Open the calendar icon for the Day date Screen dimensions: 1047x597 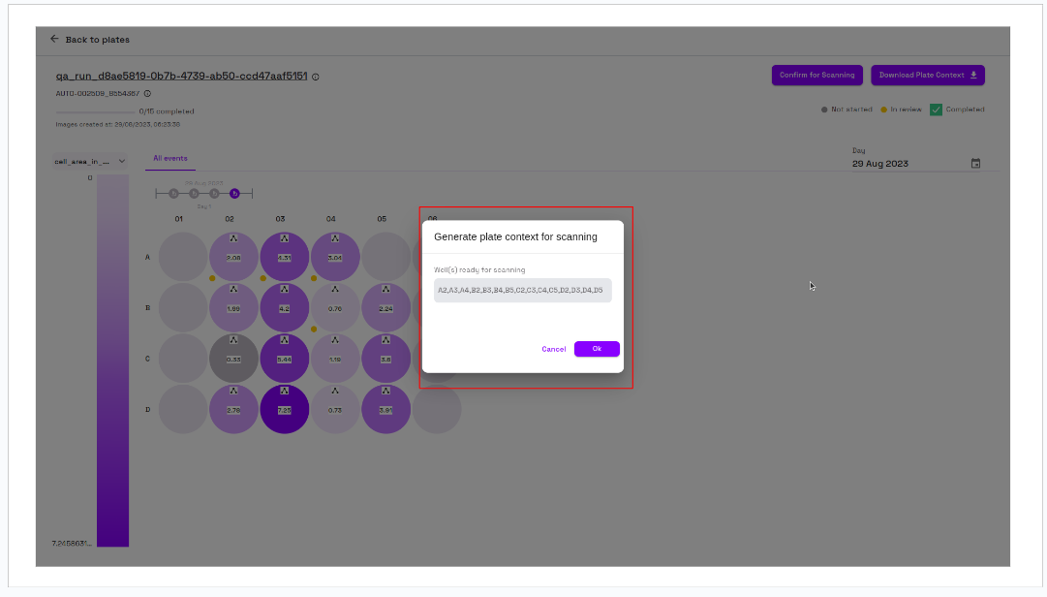976,163
